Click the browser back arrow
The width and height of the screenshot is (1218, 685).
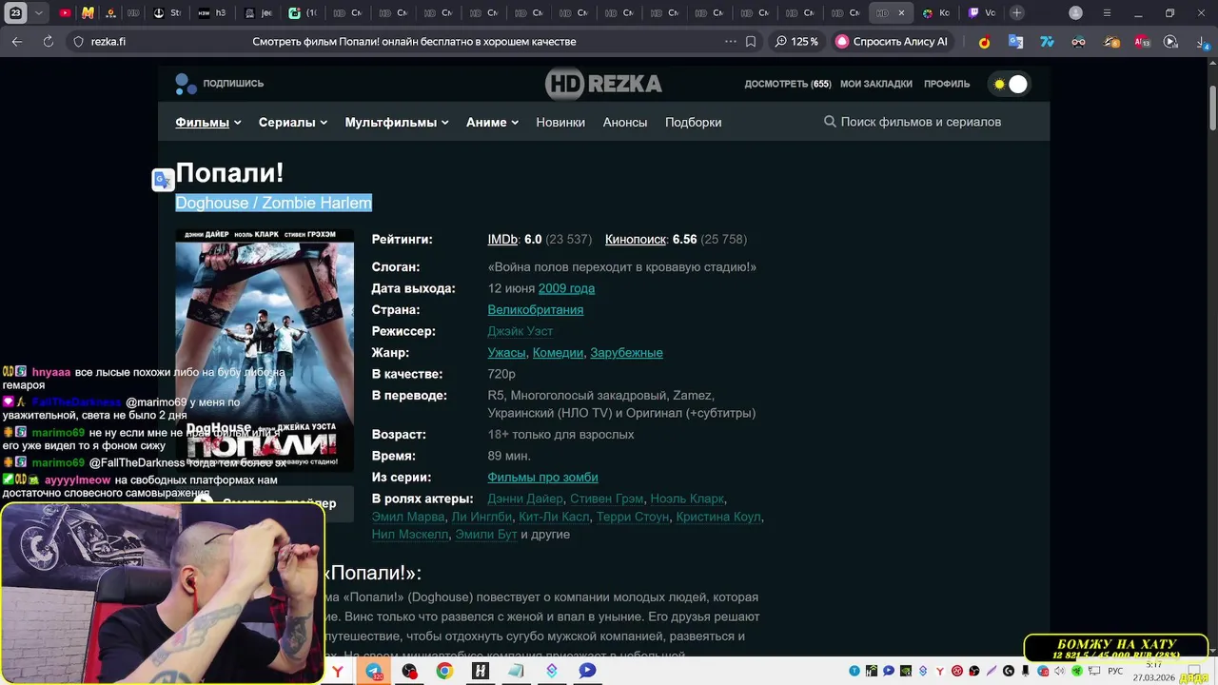17,42
